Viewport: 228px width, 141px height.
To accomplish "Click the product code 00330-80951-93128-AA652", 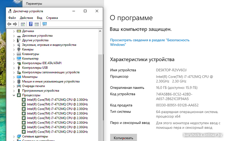I will (177, 105).
